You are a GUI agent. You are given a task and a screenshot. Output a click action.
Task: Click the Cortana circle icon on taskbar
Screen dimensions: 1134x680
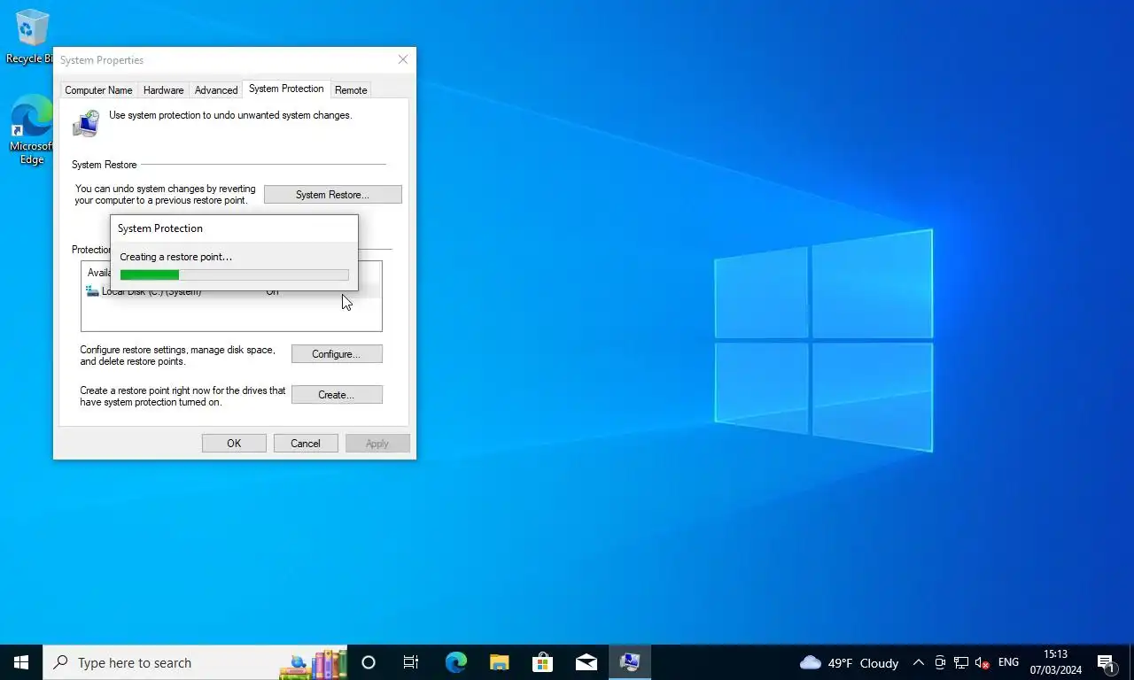point(369,662)
